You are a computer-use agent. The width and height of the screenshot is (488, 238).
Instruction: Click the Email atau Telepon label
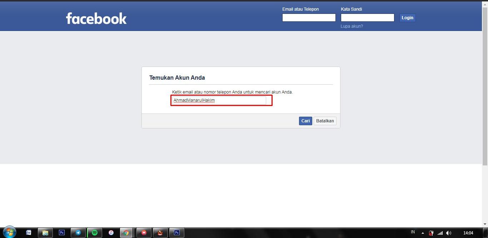click(300, 9)
